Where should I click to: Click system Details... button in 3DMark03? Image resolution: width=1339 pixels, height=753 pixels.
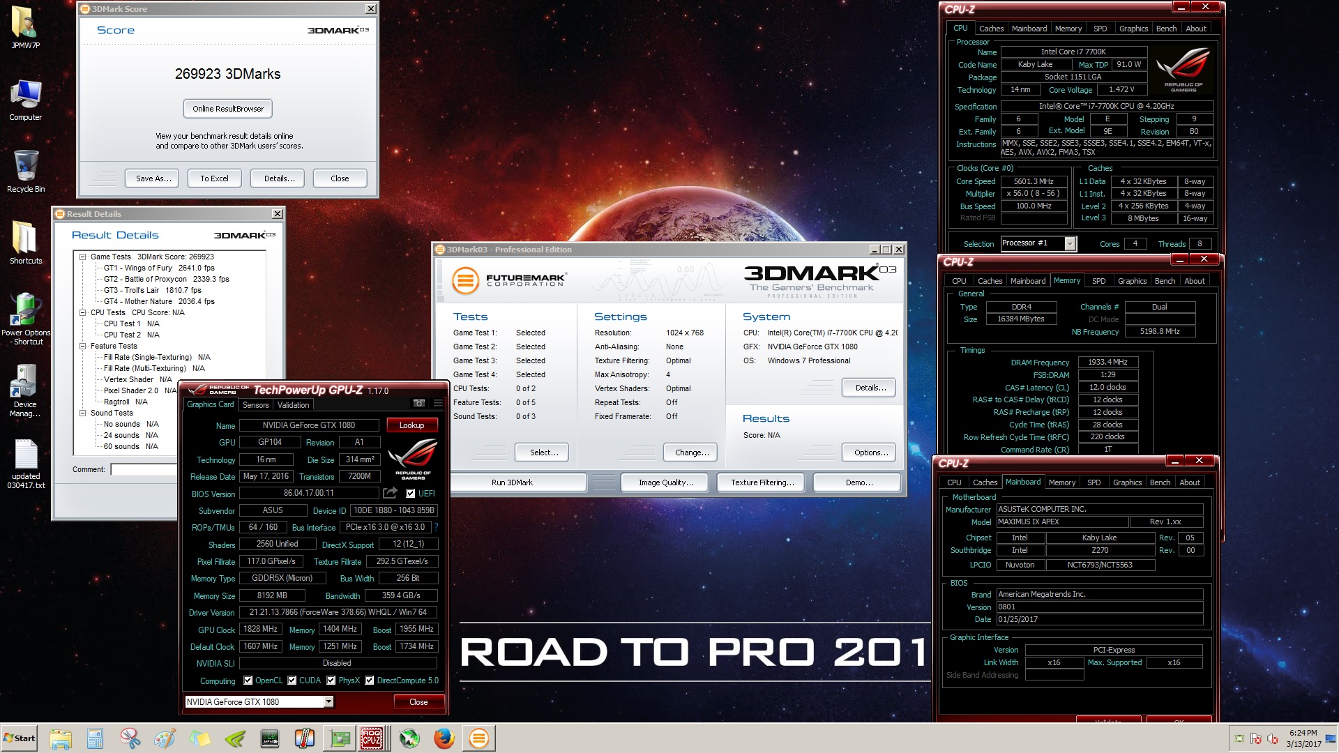point(870,388)
